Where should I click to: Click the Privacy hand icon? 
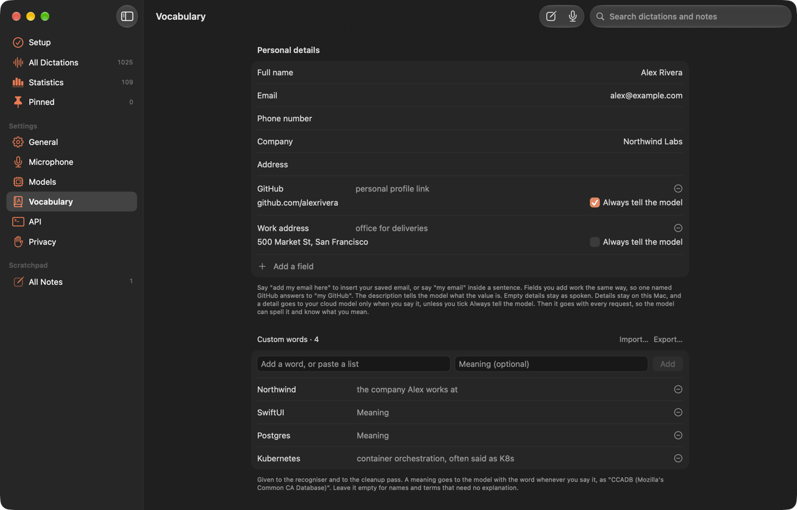click(18, 241)
